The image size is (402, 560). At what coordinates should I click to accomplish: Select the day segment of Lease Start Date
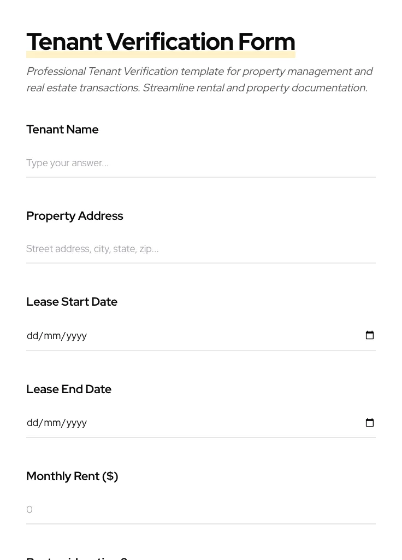click(x=32, y=335)
